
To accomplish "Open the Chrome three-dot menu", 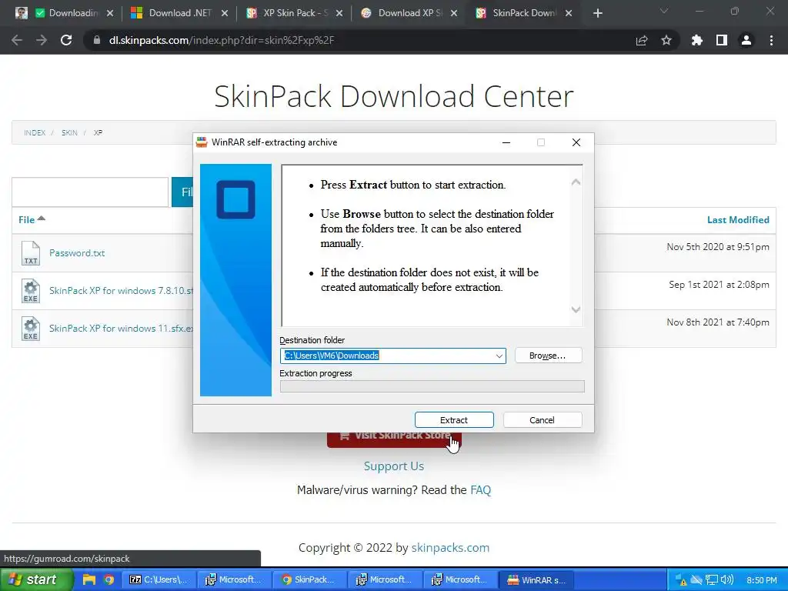I will pos(771,40).
